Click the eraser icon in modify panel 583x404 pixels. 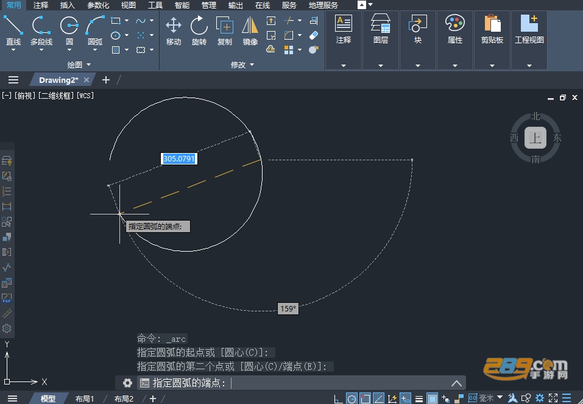(x=314, y=35)
